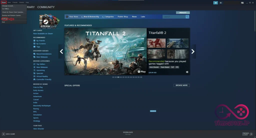Click the Virtual Reality VR icon
Image resolution: width=256 pixels, height=138 pixels.
point(34,76)
